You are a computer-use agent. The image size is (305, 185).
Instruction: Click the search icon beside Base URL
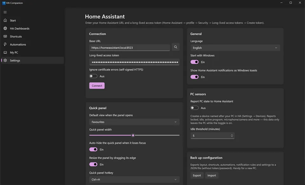pos(175,47)
